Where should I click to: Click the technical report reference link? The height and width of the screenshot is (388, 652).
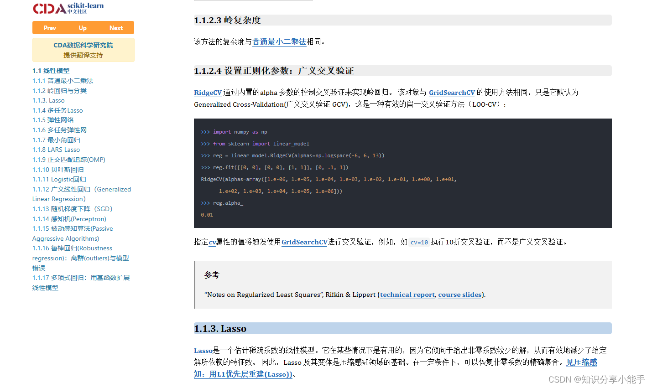tap(407, 295)
